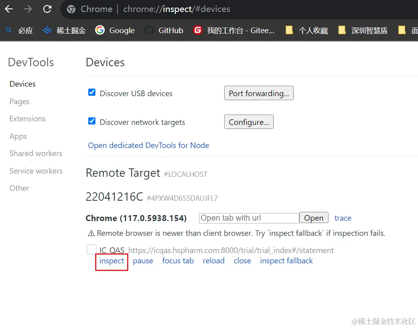Open the Google bookmark
Screen dimensions: 418x328
tap(115, 30)
